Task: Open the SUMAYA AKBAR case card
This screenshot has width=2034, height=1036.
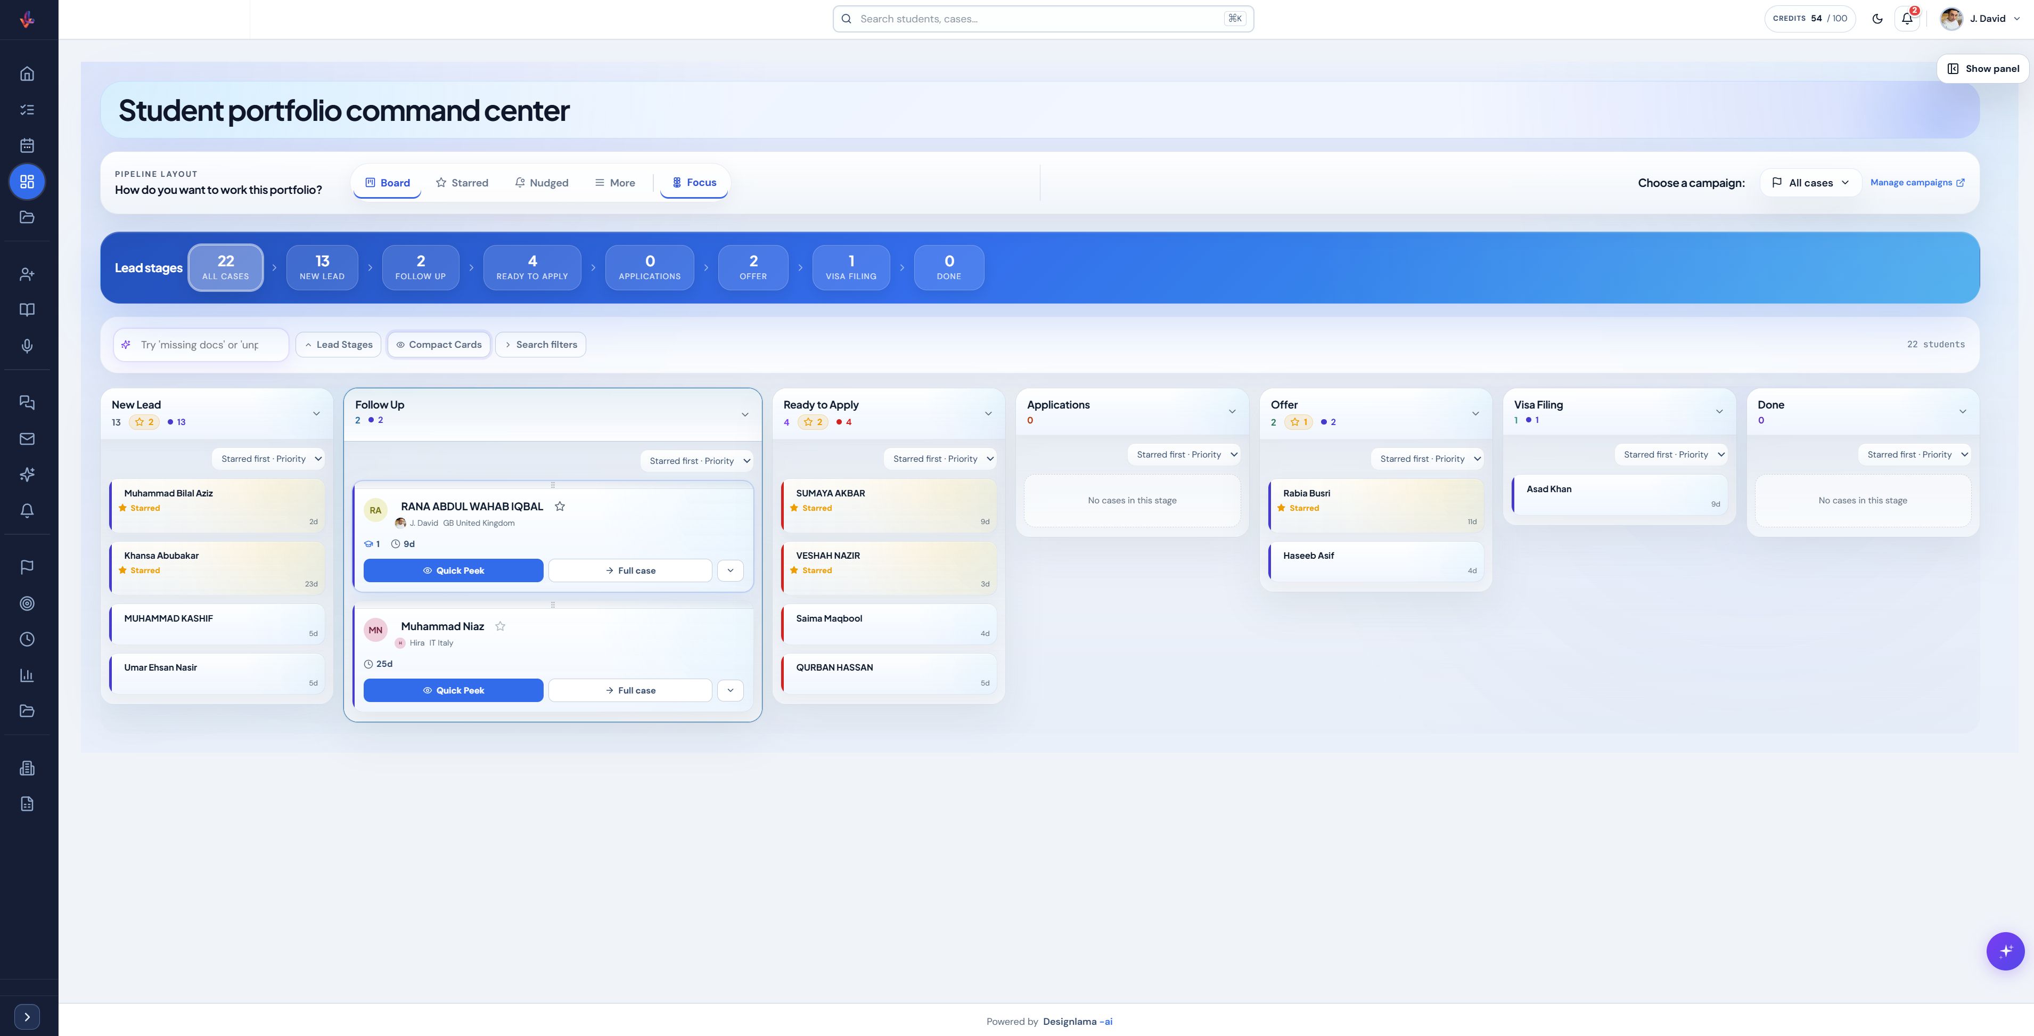Action: 888,505
